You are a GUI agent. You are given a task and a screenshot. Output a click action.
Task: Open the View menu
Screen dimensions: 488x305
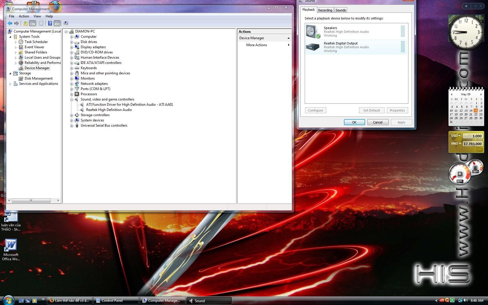click(x=37, y=16)
